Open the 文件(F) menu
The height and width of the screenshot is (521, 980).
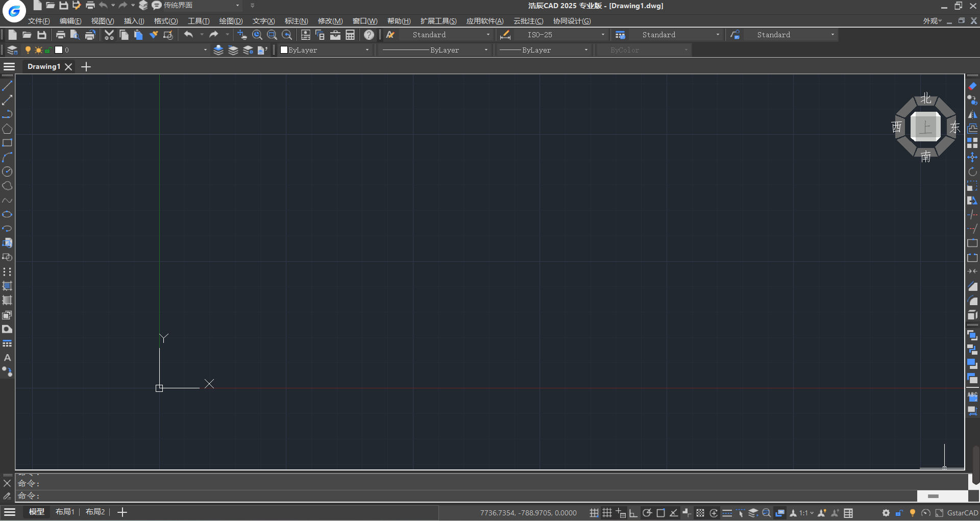tap(39, 21)
